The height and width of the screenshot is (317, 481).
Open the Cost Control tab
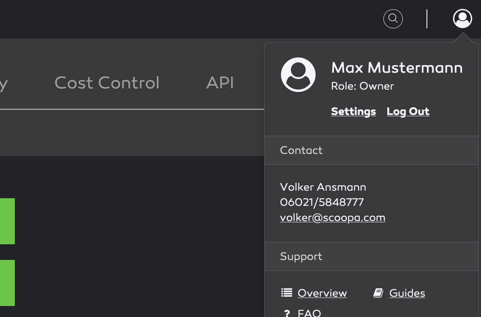(107, 82)
